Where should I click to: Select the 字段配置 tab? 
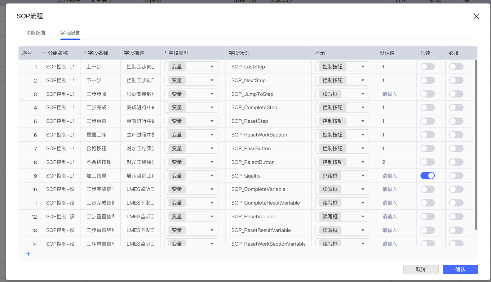click(70, 33)
